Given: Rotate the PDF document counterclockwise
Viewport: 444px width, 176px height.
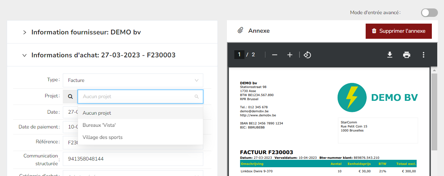Looking at the screenshot, I should (307, 55).
